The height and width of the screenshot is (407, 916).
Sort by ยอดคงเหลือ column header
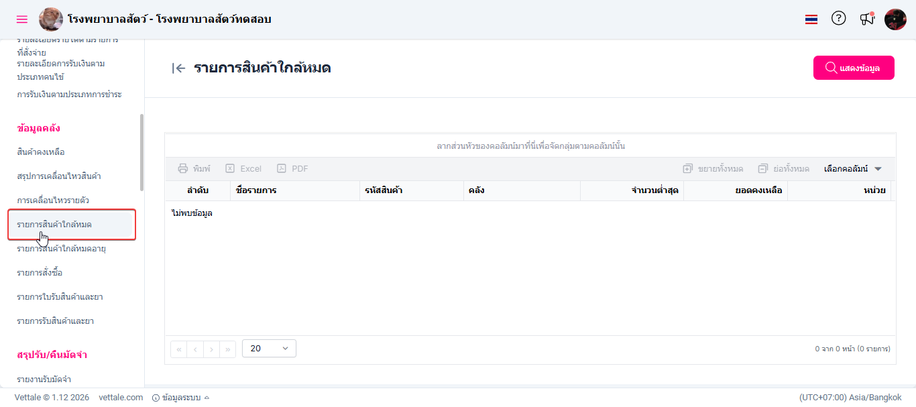pyautogui.click(x=736, y=190)
